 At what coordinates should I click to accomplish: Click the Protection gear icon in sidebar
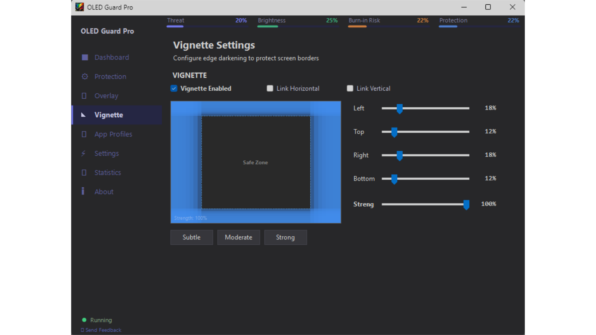[85, 77]
